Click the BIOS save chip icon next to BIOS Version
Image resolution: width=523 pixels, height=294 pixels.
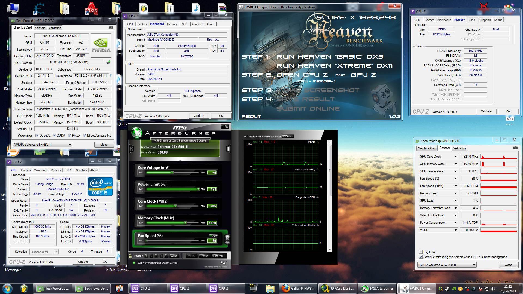pos(108,62)
